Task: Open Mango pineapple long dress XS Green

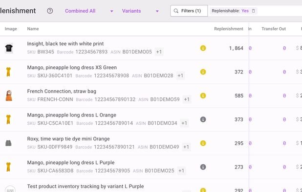Action: tap(72, 68)
